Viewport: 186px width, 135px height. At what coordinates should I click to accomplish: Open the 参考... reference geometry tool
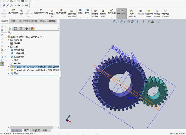point(88,12)
